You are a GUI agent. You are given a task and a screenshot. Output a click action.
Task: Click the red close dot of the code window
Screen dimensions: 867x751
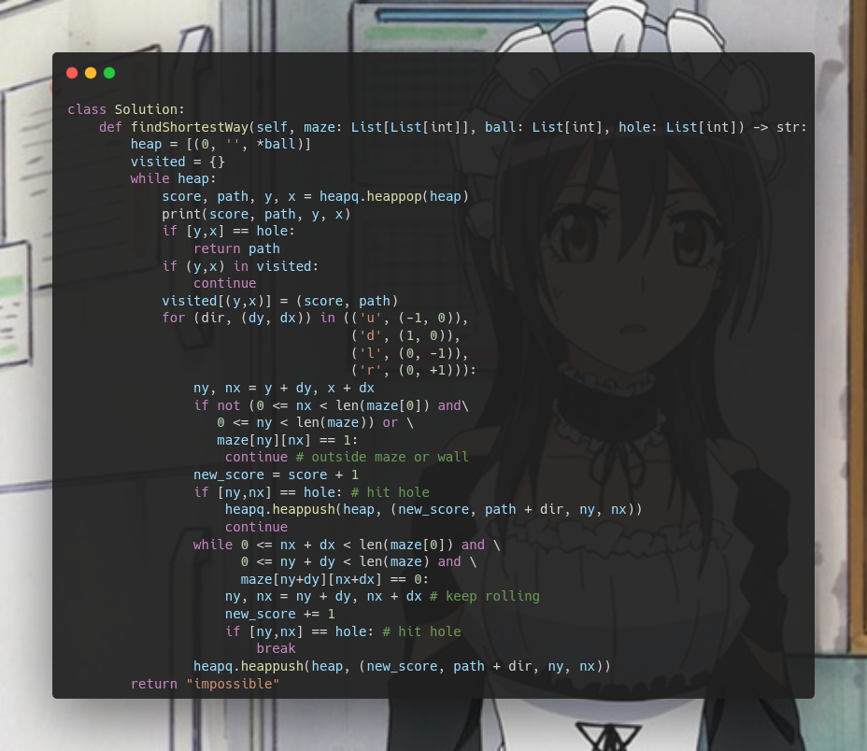pyautogui.click(x=72, y=73)
